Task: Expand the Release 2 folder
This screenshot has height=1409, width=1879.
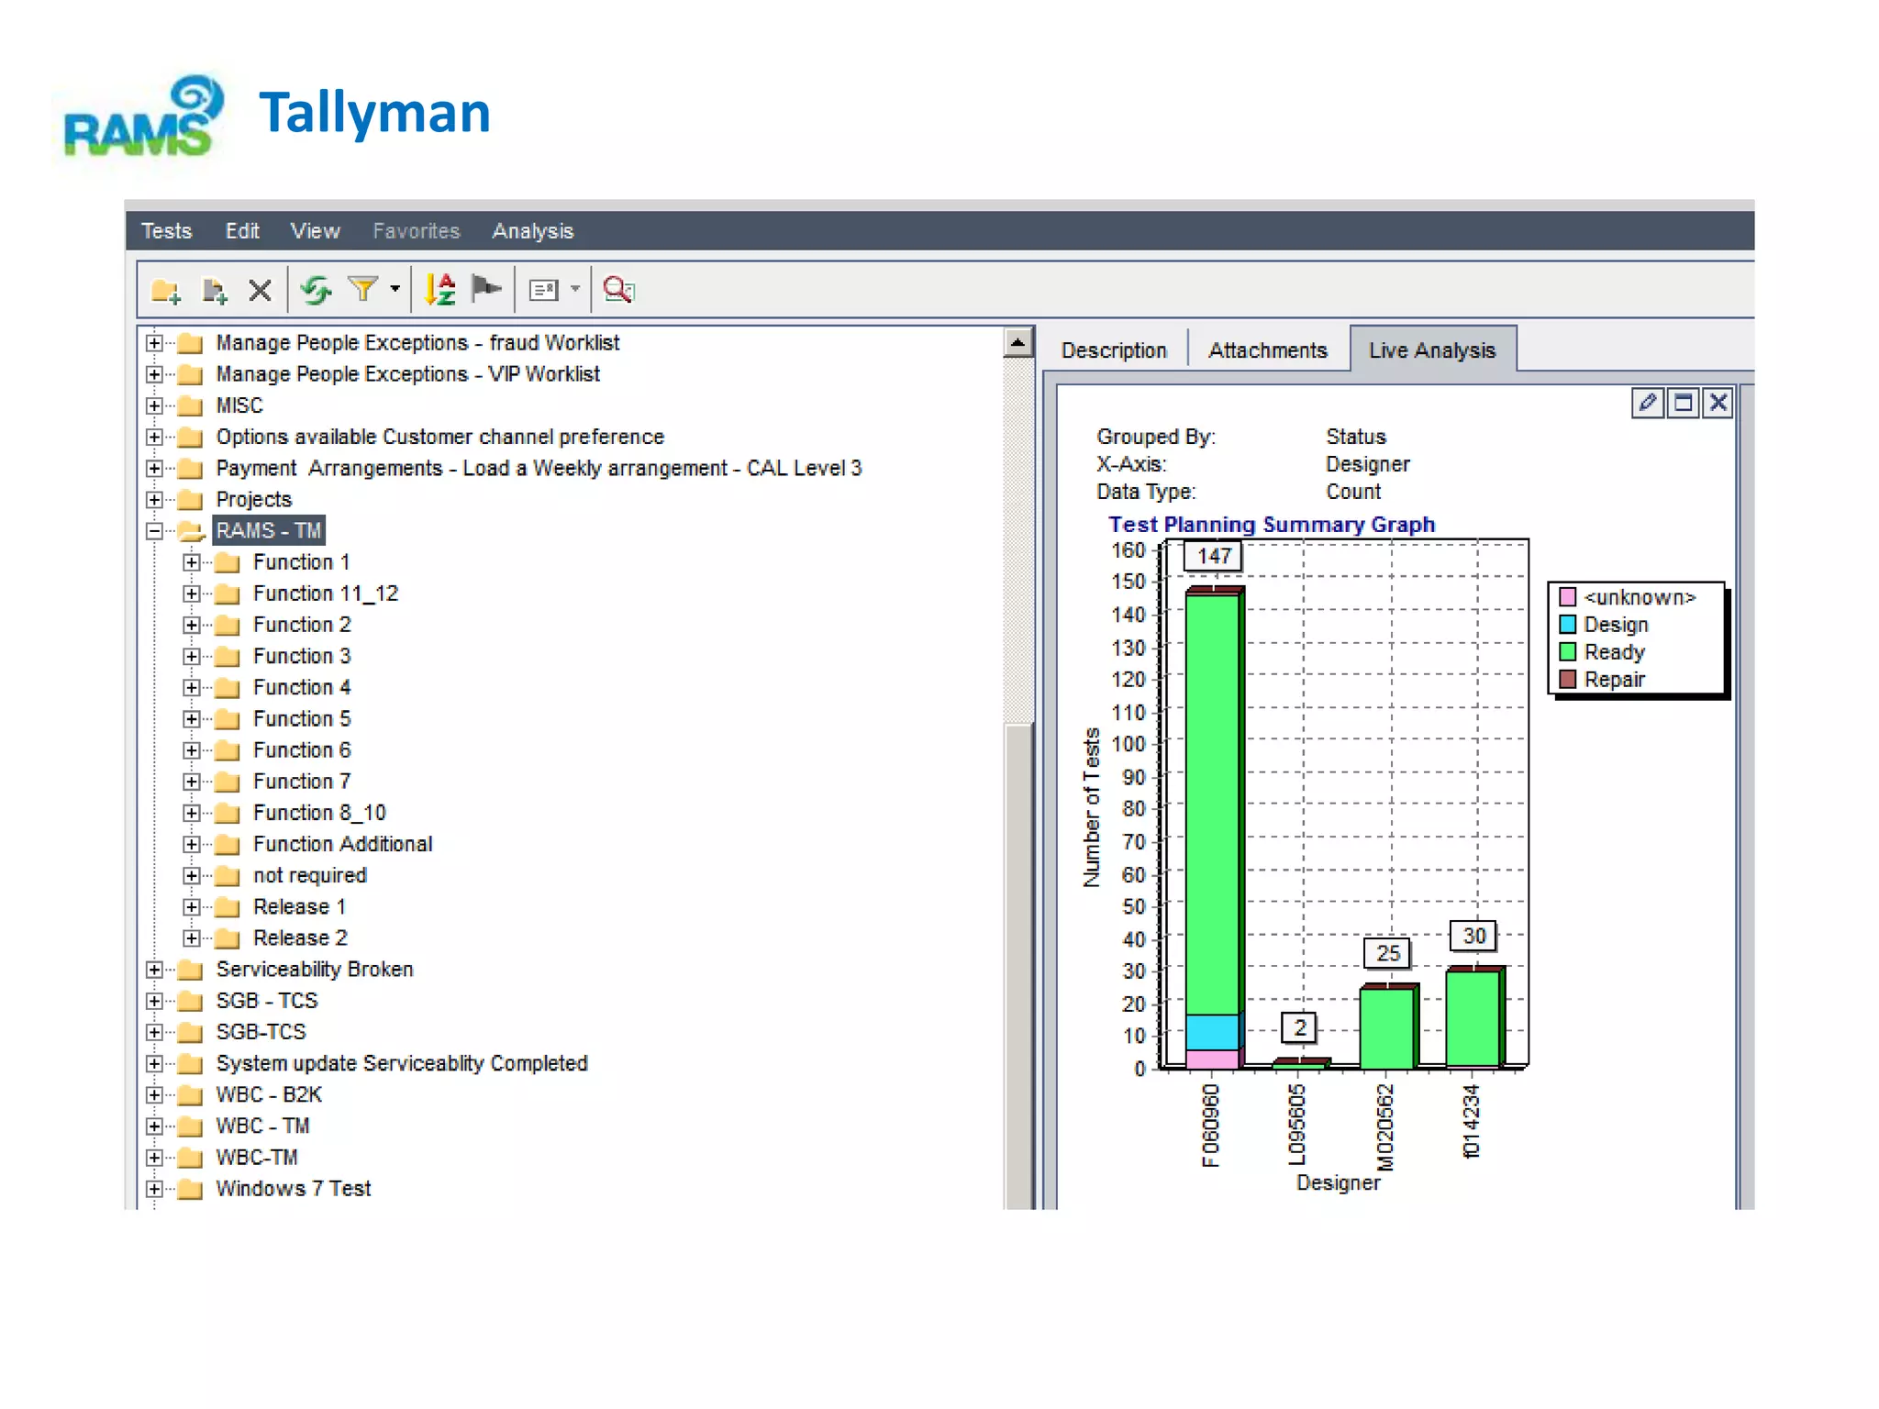Action: coord(191,938)
